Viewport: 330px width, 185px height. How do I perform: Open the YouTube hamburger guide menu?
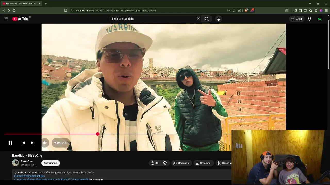[x=6, y=19]
